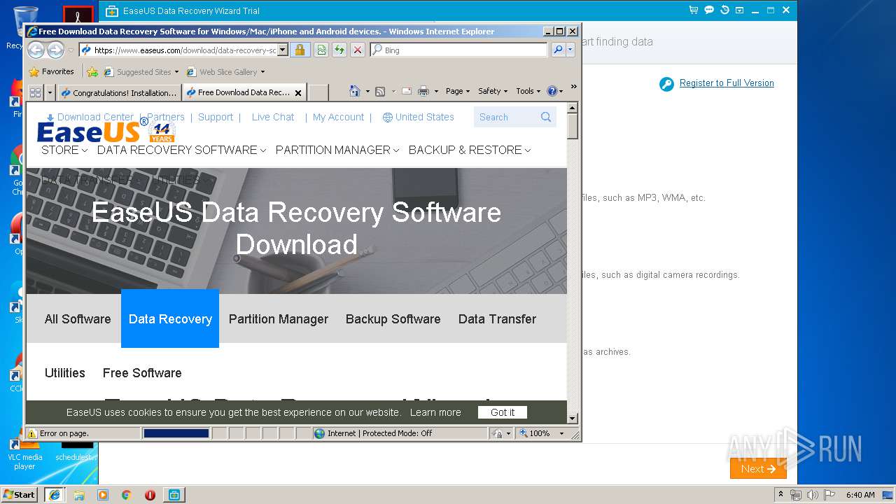This screenshot has height=504, width=896.
Task: Open the Tools menu dropdown
Action: pyautogui.click(x=528, y=91)
